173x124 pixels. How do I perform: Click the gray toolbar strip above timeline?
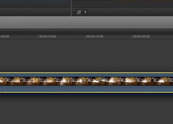pos(87,23)
